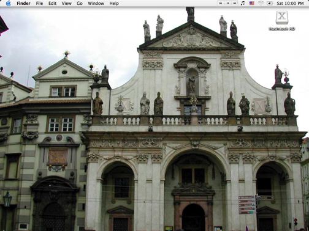This screenshot has width=309, height=231.
Task: Open the AirPort wireless status menu
Action: tap(261, 3)
